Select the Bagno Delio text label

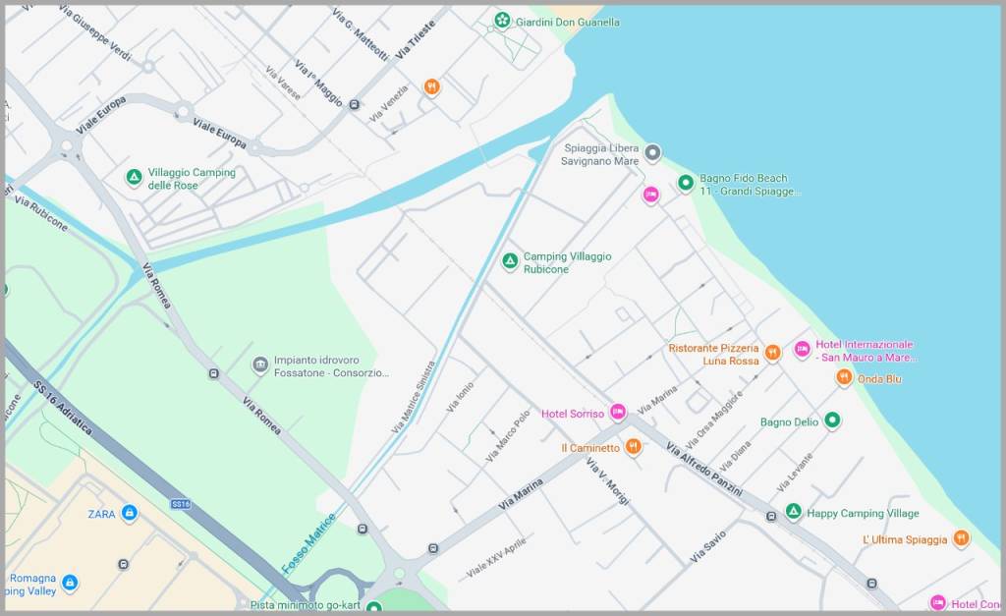pos(789,421)
